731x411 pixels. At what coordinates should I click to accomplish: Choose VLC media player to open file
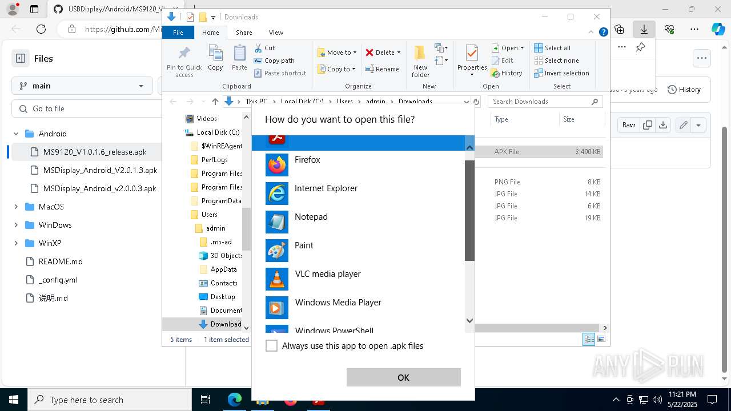(359, 279)
